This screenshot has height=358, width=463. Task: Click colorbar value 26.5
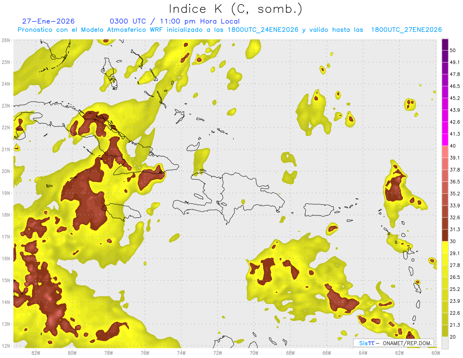(455, 277)
